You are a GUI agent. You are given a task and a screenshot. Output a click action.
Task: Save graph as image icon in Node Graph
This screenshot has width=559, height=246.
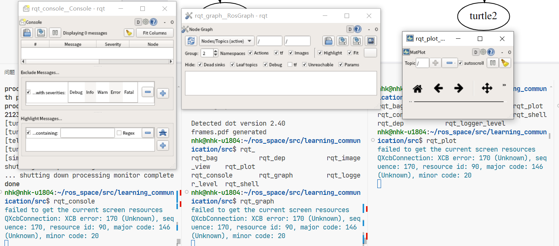tap(371, 41)
